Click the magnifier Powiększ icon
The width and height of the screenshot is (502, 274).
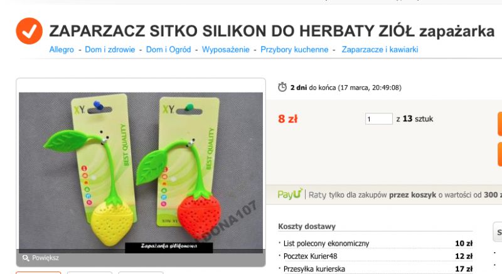[x=26, y=258]
